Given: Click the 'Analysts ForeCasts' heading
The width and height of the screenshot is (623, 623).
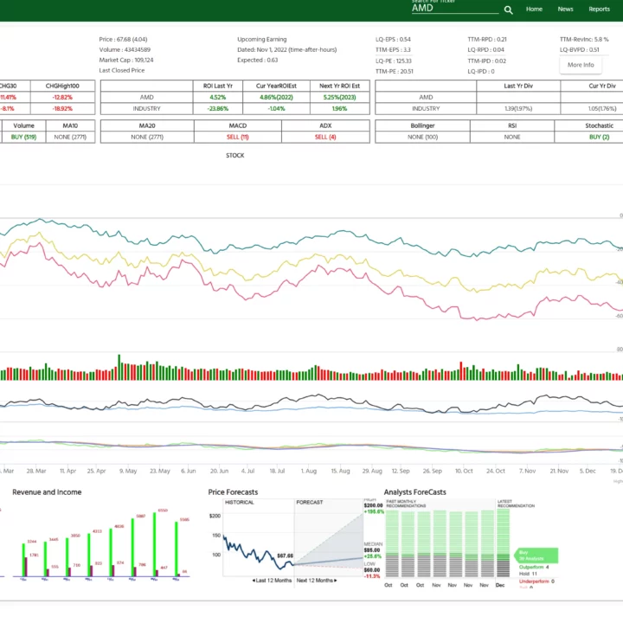Looking at the screenshot, I should coord(414,492).
